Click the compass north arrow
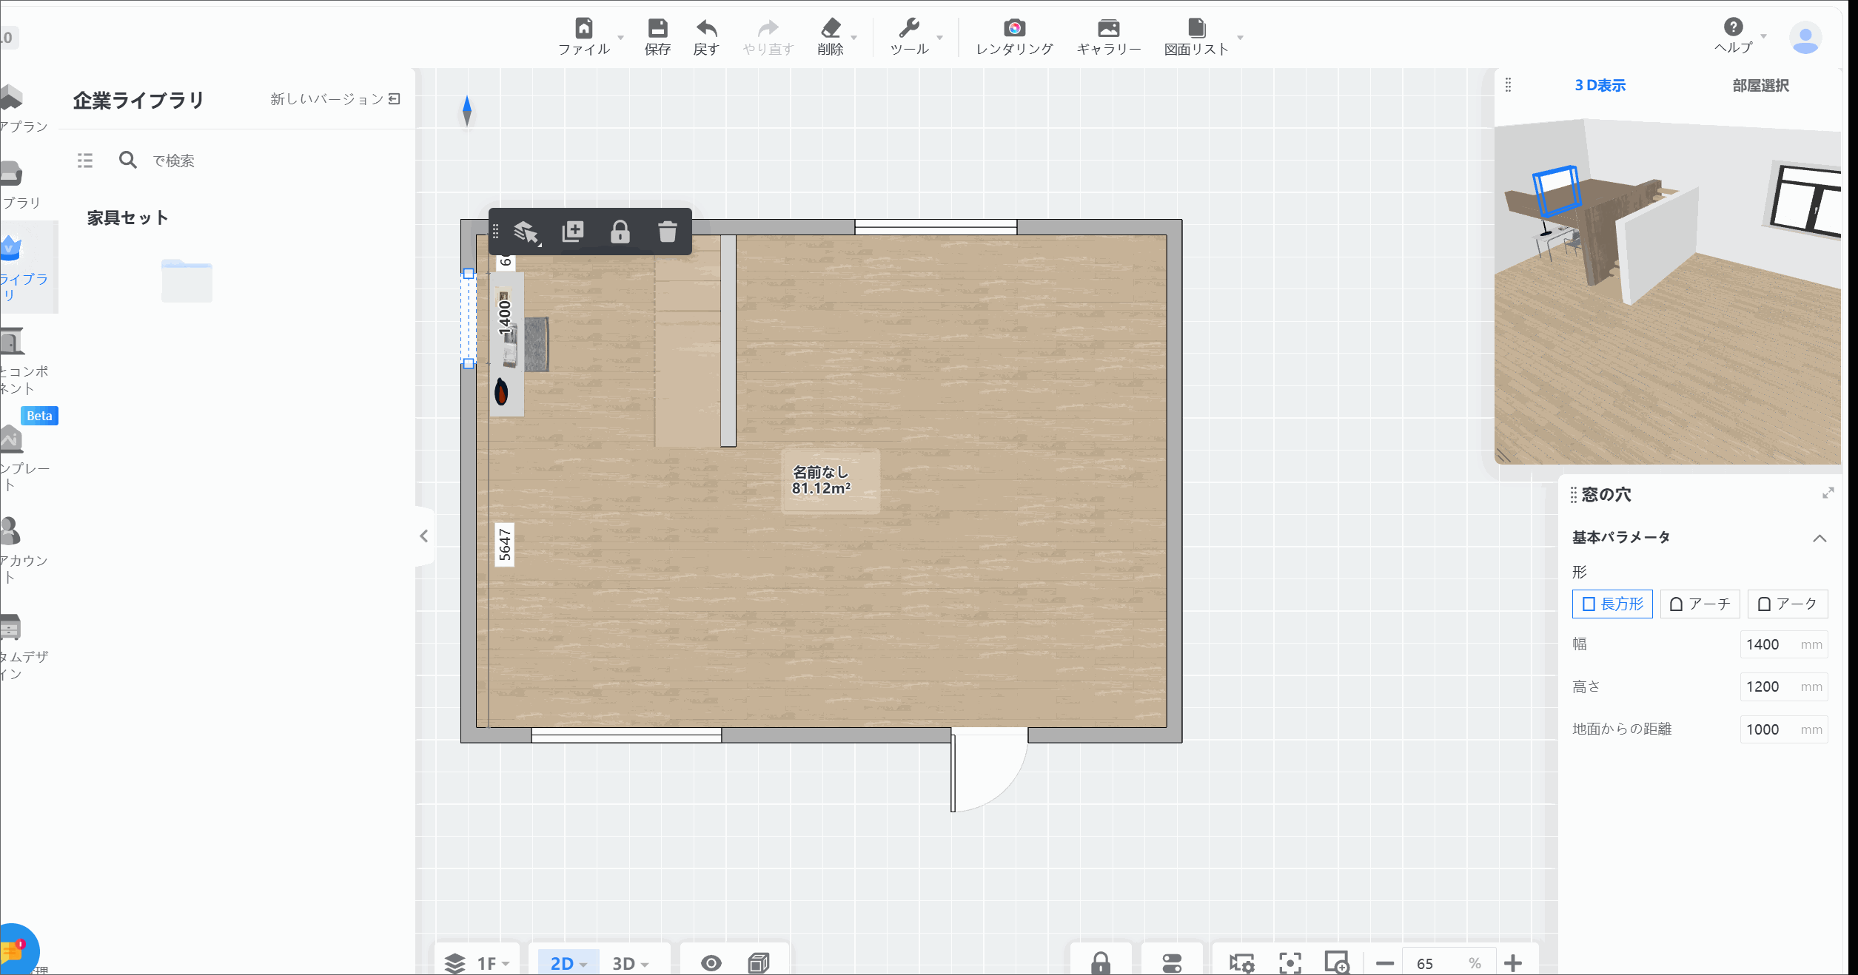 point(467,111)
